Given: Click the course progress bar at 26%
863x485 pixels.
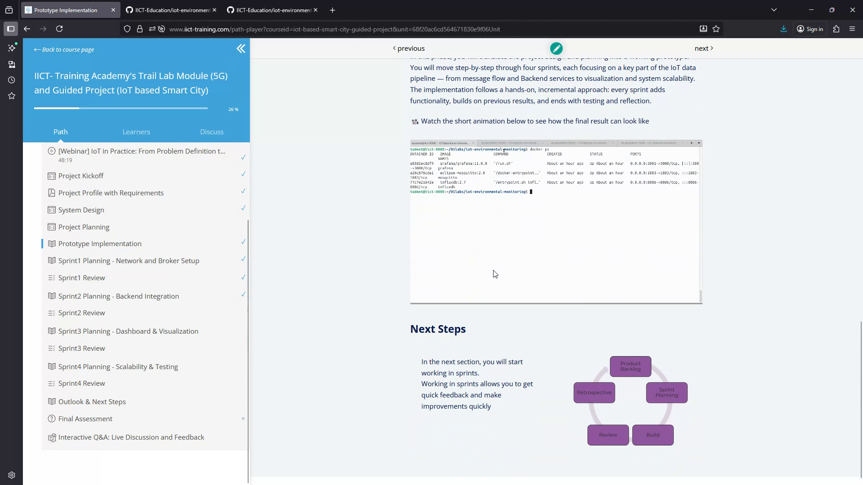Looking at the screenshot, I should coord(120,108).
